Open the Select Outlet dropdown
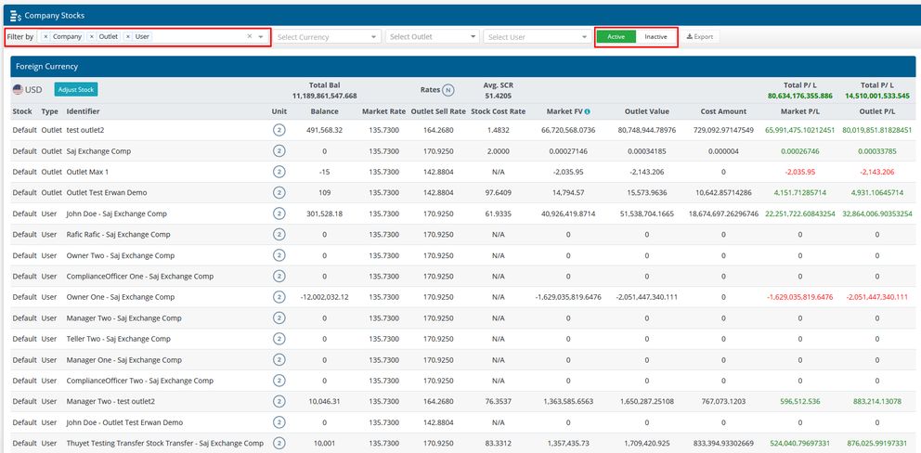This screenshot has height=453, width=921. click(433, 36)
